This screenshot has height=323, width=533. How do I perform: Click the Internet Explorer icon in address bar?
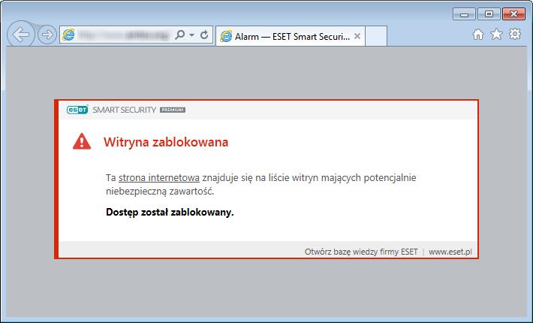coord(68,35)
